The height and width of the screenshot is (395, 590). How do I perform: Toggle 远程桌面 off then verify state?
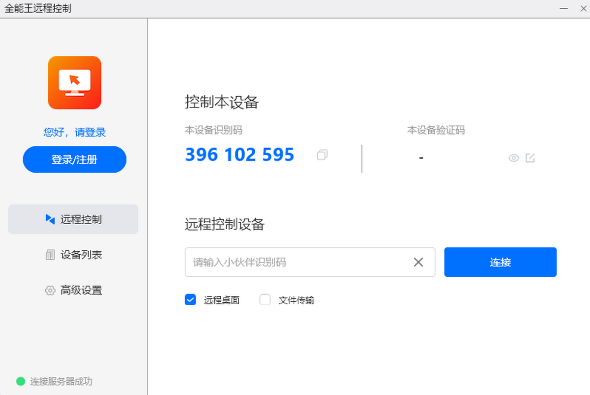(190, 299)
